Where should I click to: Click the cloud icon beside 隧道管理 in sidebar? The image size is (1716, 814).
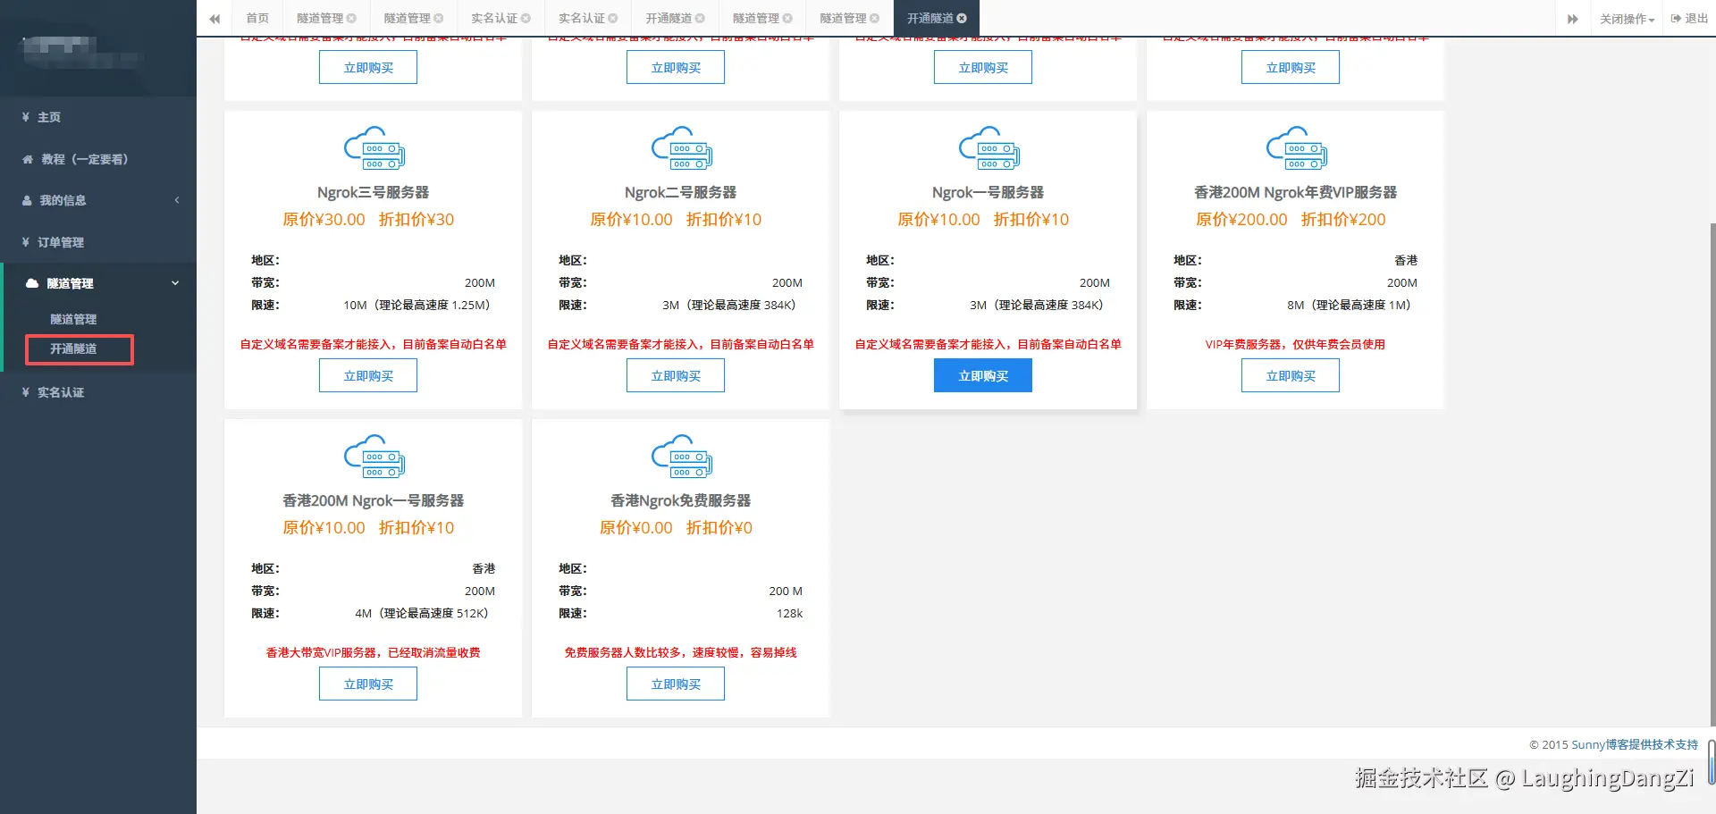[x=32, y=283]
